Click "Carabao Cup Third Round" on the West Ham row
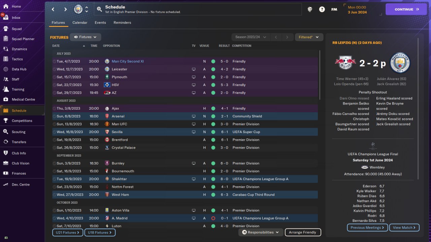 click(x=254, y=195)
